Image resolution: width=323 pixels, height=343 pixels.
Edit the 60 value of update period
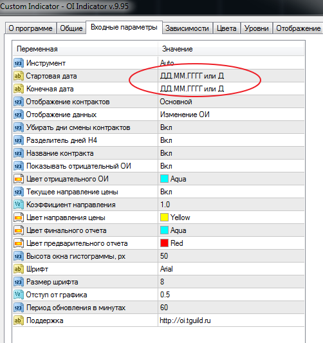pyautogui.click(x=231, y=308)
